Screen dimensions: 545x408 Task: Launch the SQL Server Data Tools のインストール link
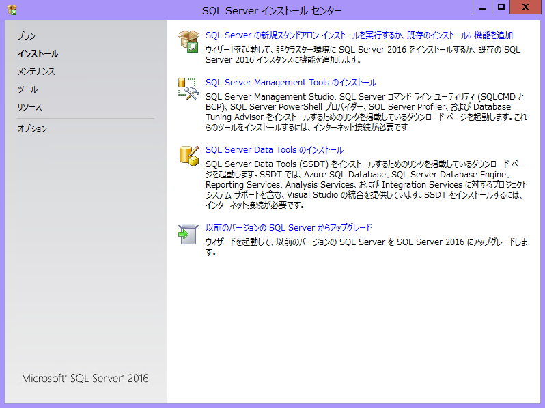[x=274, y=150]
